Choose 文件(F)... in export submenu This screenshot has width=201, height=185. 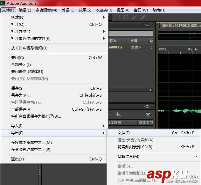pyautogui.click(x=154, y=133)
